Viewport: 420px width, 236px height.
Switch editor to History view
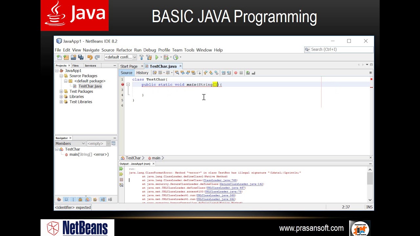point(142,73)
